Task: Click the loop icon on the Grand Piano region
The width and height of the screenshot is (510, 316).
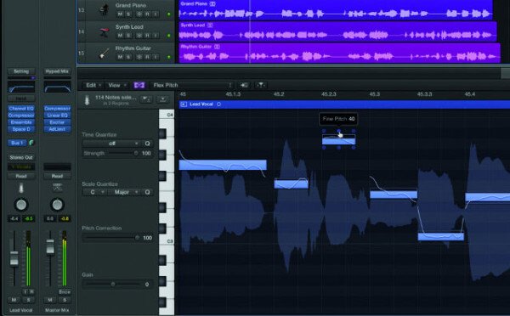Action: [212, 4]
